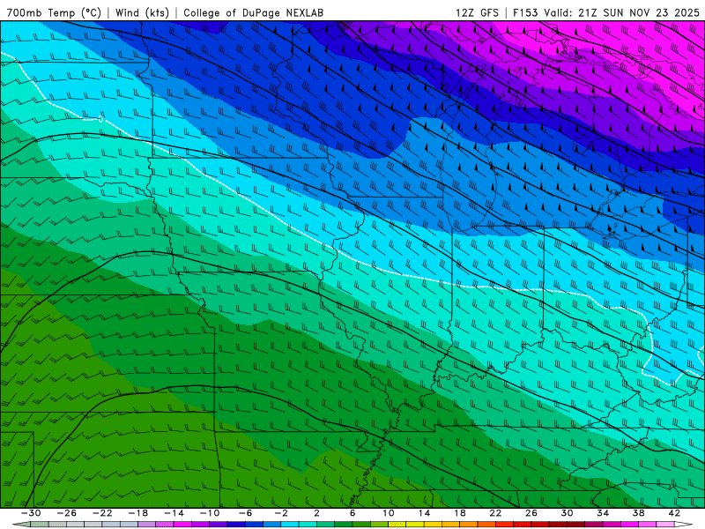Viewport: 705px width, 529px height.
Task: Click the "F153" forecast hour label
Action: [x=525, y=12]
